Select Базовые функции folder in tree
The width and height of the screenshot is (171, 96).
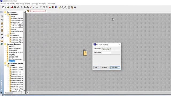[14, 44]
